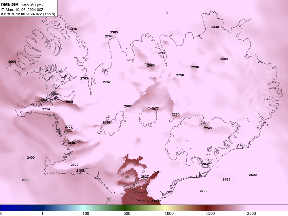Click the 2756 height value
Screen dimensions: 288x216
coord(180,75)
